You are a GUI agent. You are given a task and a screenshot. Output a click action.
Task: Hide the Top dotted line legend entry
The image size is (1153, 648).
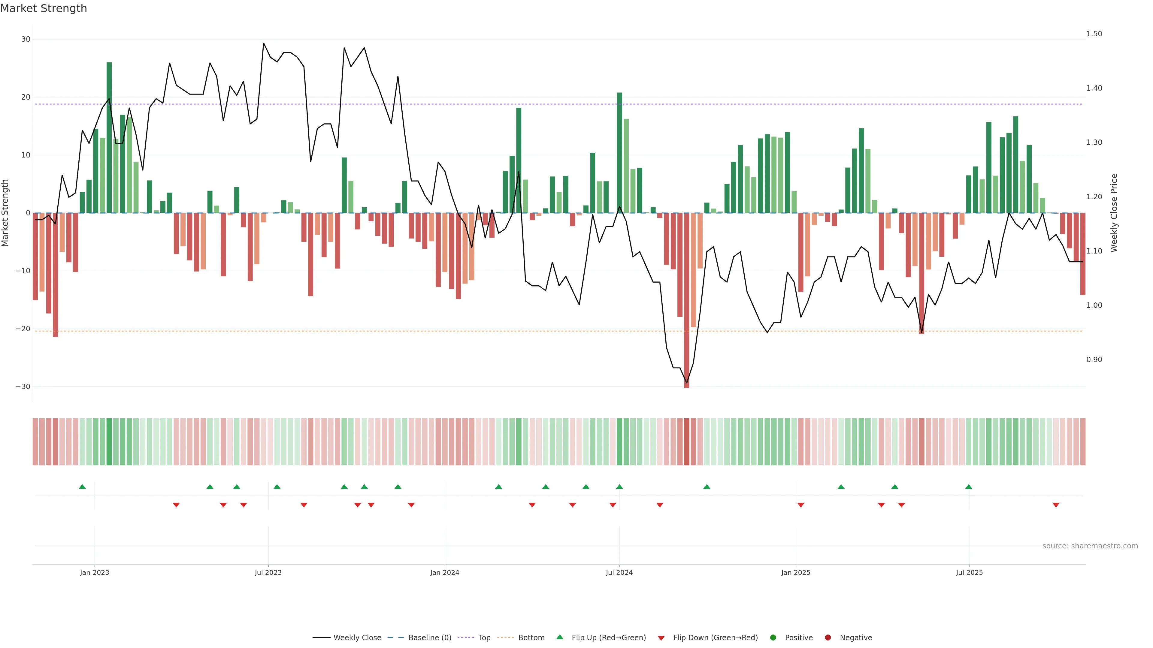484,638
